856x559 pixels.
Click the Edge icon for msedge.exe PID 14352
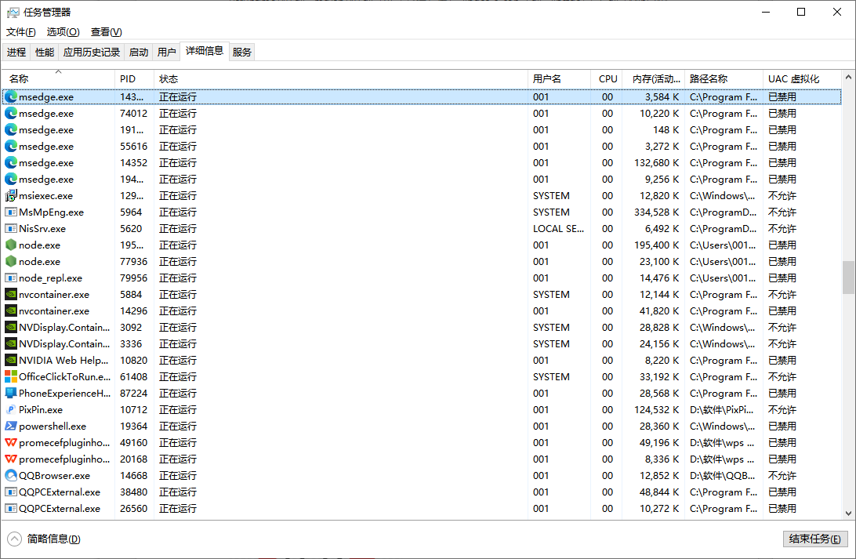(11, 162)
